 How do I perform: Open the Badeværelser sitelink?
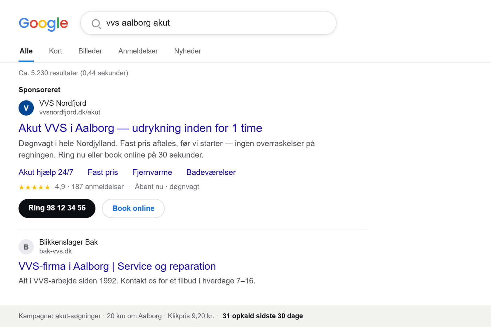coord(211,172)
